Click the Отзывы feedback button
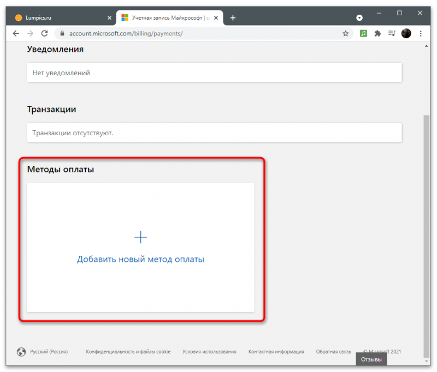 [x=371, y=359]
